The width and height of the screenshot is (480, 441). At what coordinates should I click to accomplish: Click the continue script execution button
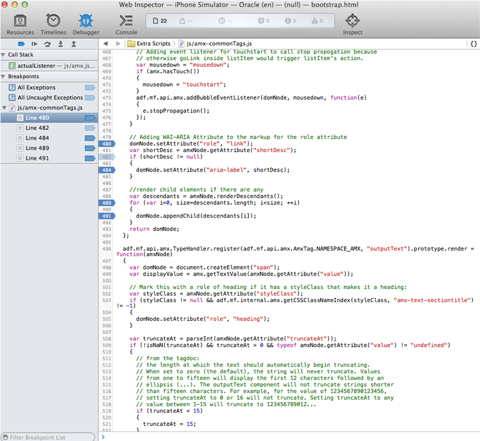click(34, 44)
